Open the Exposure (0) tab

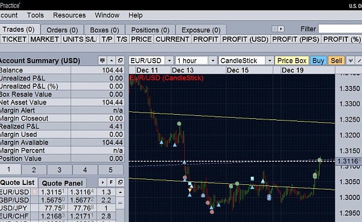[x=201, y=30]
